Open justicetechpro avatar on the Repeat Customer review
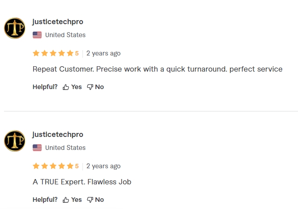The image size is (298, 209). [x=15, y=28]
